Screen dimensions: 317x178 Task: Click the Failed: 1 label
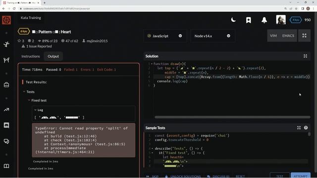[x=71, y=70]
